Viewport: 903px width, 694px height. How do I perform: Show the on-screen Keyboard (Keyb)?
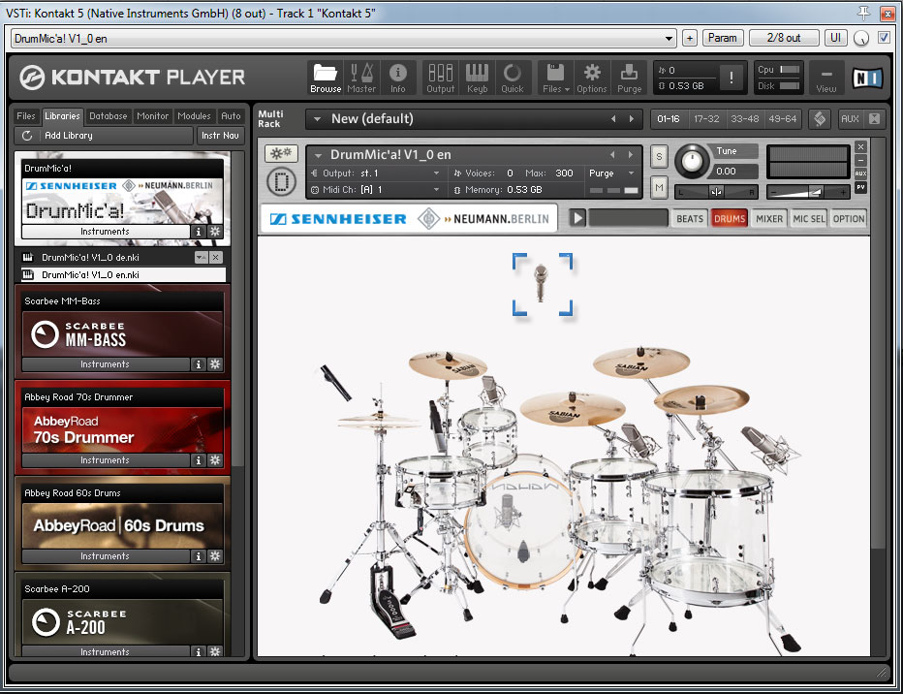tap(477, 78)
